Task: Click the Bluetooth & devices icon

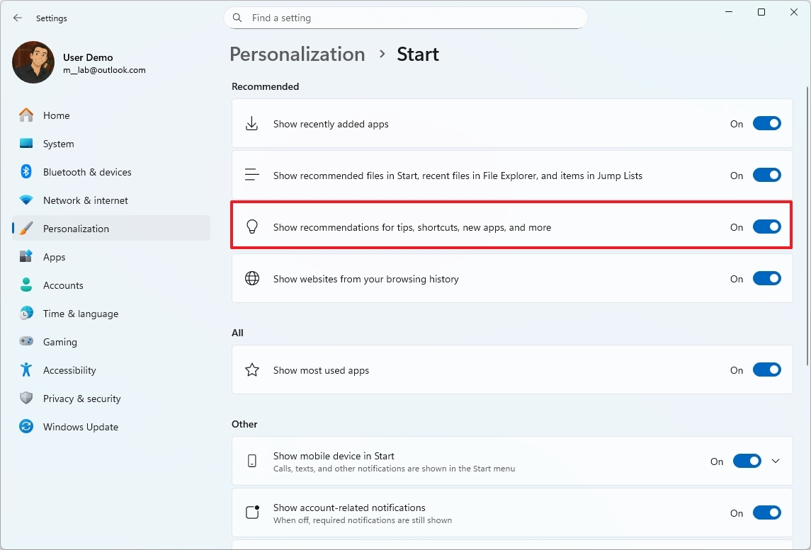Action: pos(26,172)
